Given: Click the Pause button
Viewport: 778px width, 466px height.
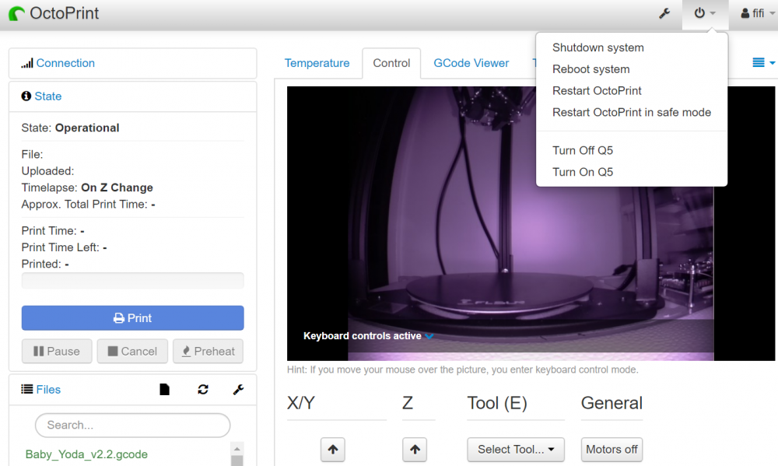Looking at the screenshot, I should (x=57, y=352).
